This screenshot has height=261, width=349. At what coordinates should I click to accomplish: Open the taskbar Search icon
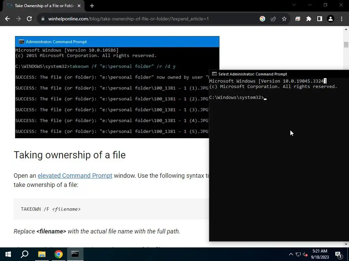click(25, 254)
